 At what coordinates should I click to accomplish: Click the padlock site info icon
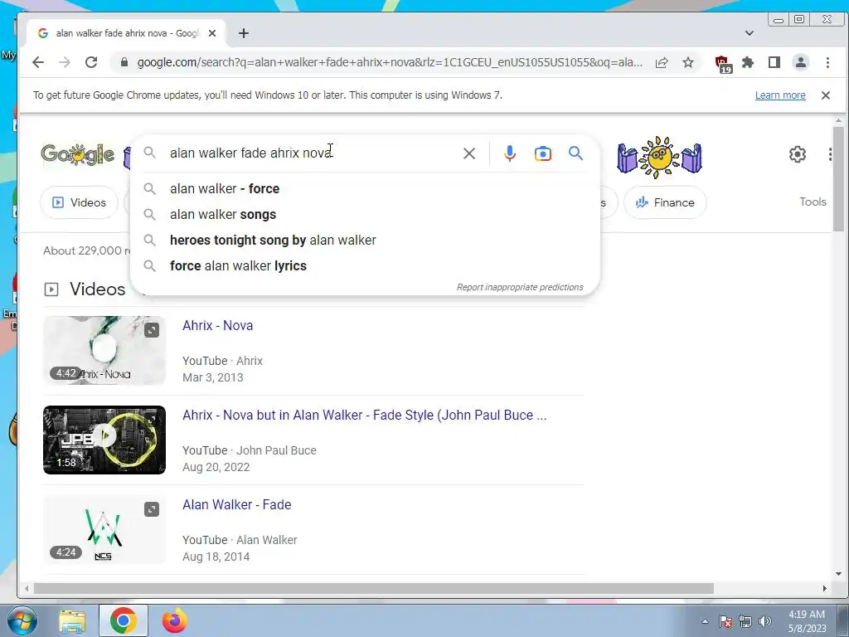click(124, 62)
